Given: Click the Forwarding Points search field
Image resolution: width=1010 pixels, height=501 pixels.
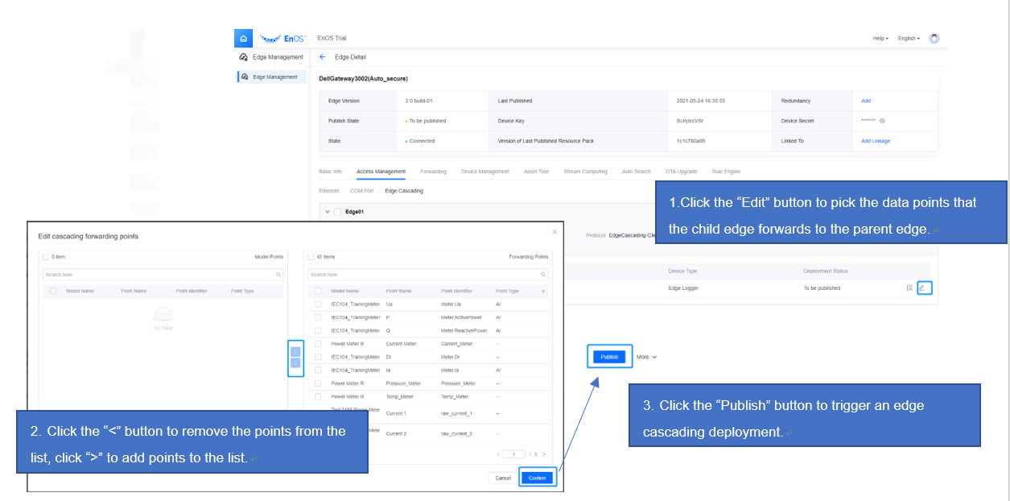Looking at the screenshot, I should [427, 275].
